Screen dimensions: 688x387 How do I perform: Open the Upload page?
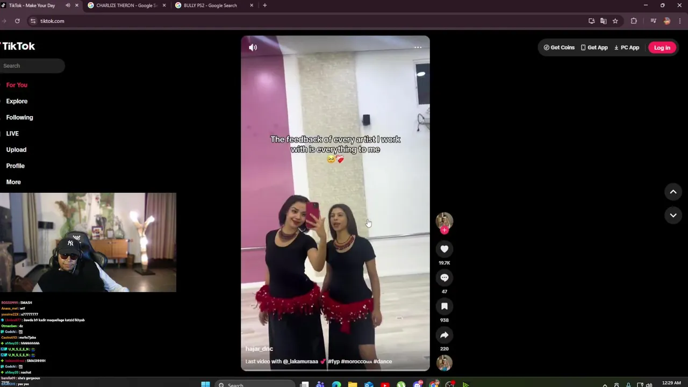coord(16,149)
